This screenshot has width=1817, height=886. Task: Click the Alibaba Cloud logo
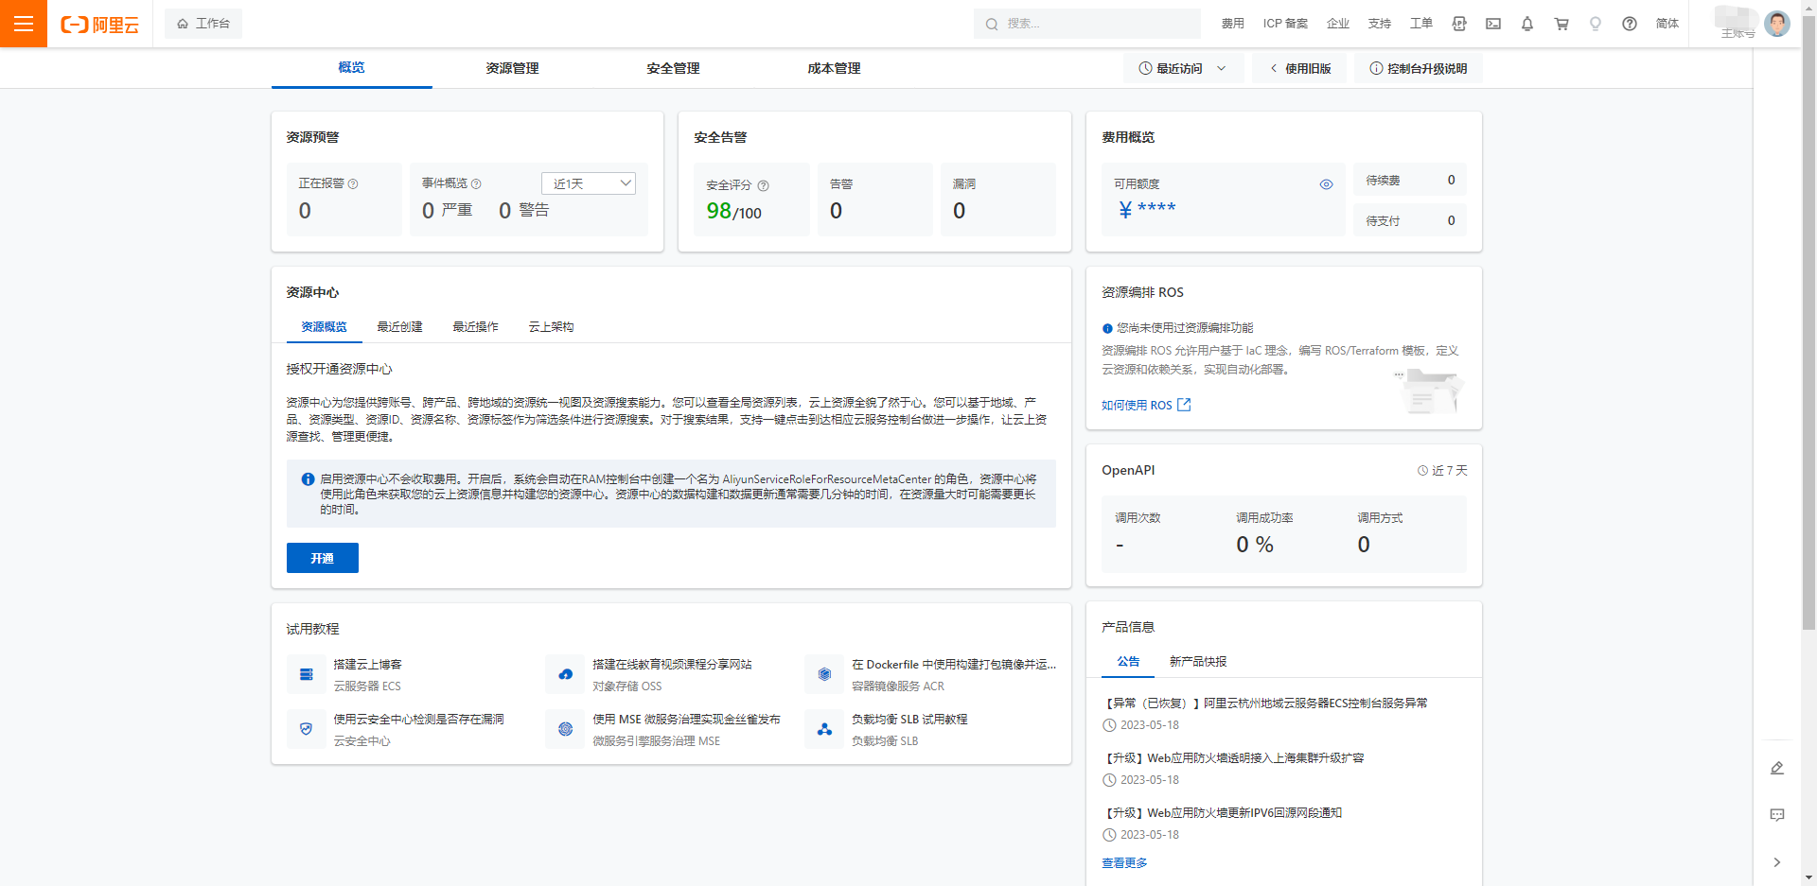click(x=100, y=24)
